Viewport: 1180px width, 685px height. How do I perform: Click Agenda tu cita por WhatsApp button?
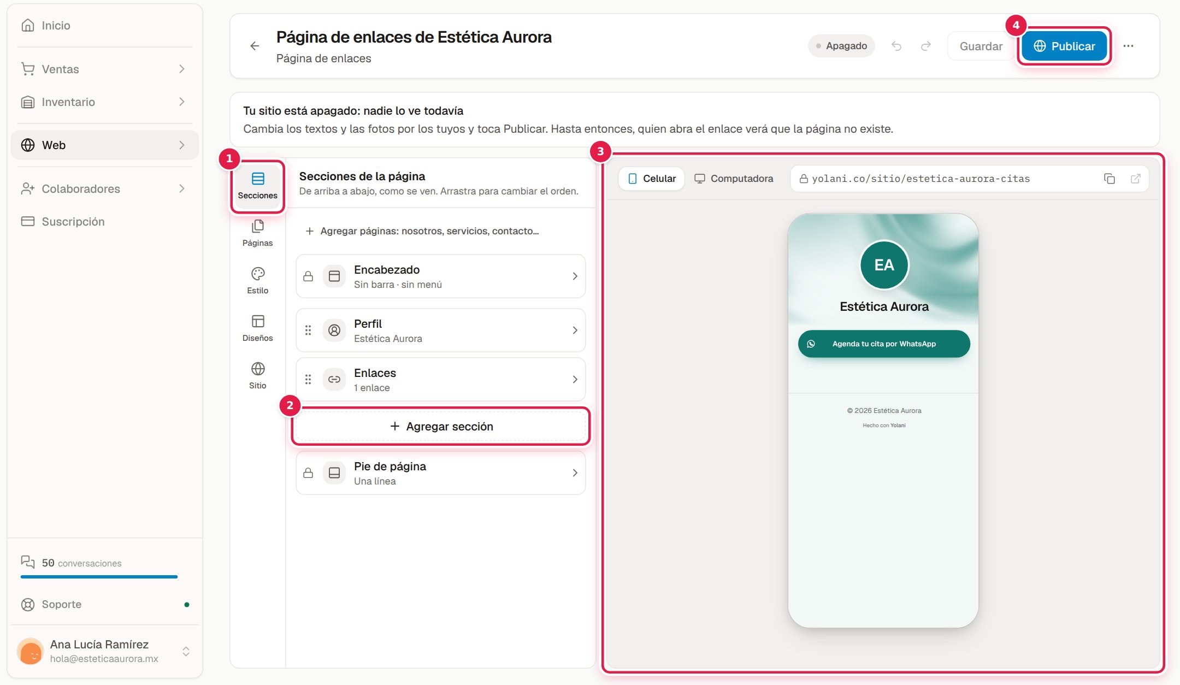click(x=884, y=344)
